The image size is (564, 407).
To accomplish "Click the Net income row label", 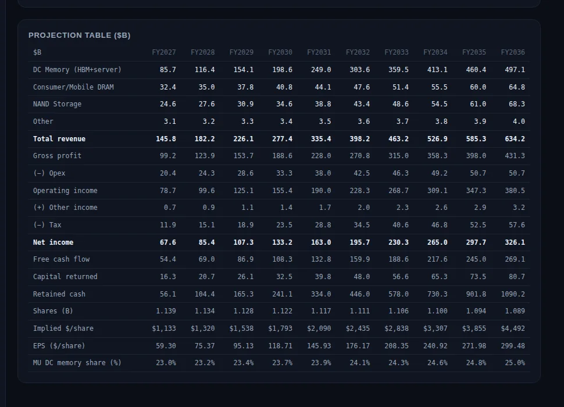I will [53, 242].
